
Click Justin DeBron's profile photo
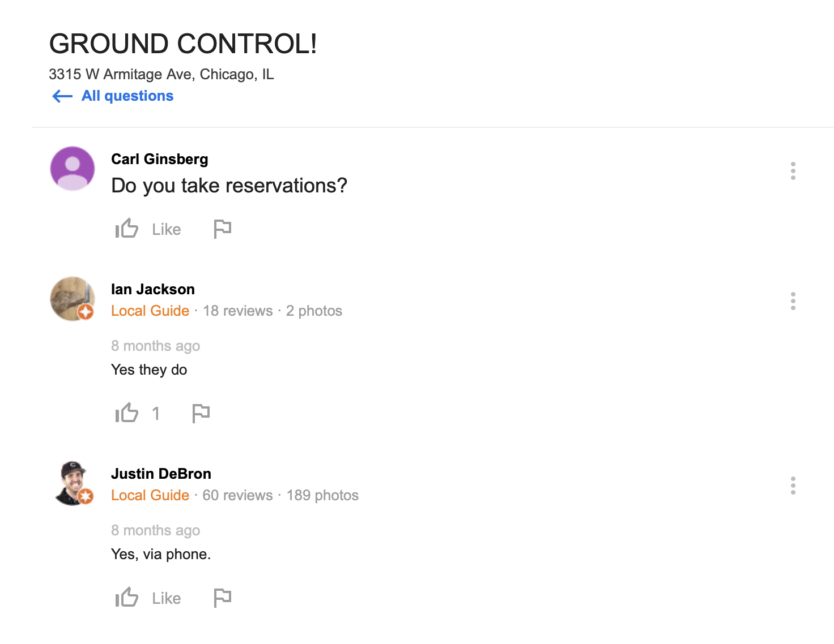[73, 483]
